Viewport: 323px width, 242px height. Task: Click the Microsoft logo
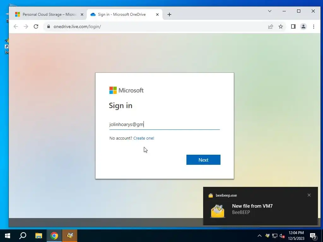pos(126,90)
